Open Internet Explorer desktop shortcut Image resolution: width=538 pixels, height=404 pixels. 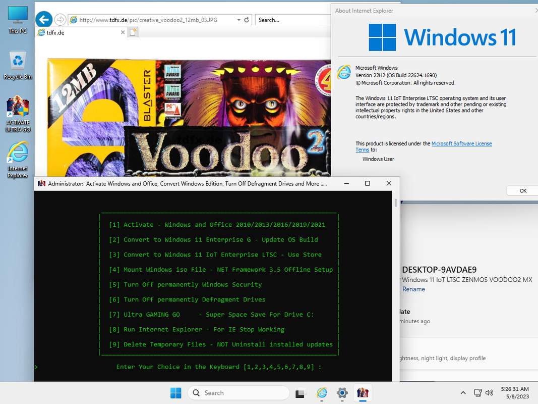18,160
